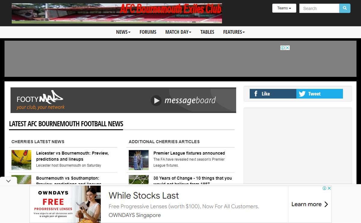Close the top banner ad with X

287,48
